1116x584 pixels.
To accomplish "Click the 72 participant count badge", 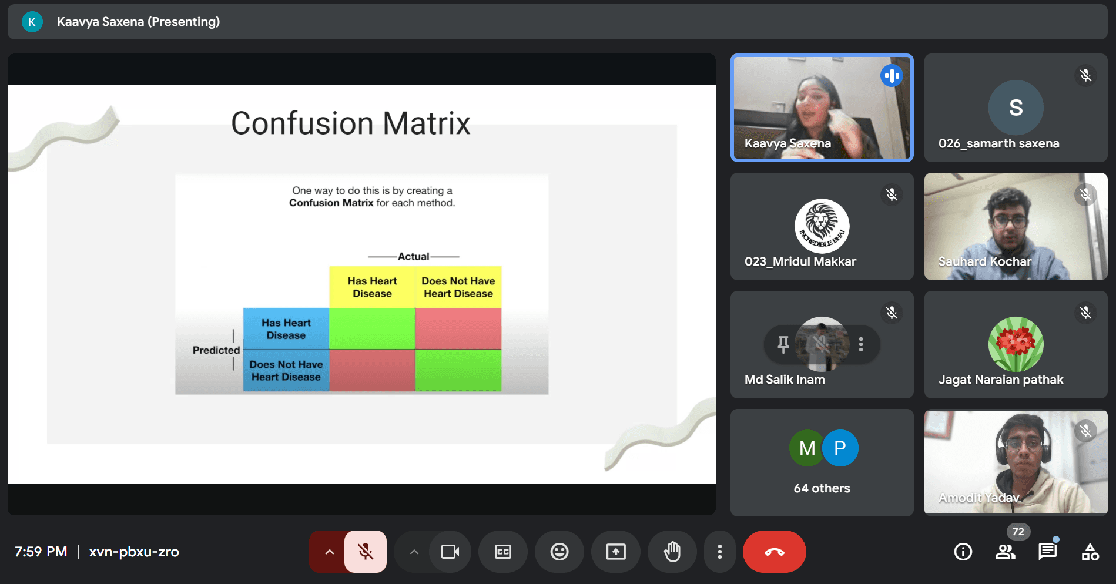I will pyautogui.click(x=1018, y=532).
